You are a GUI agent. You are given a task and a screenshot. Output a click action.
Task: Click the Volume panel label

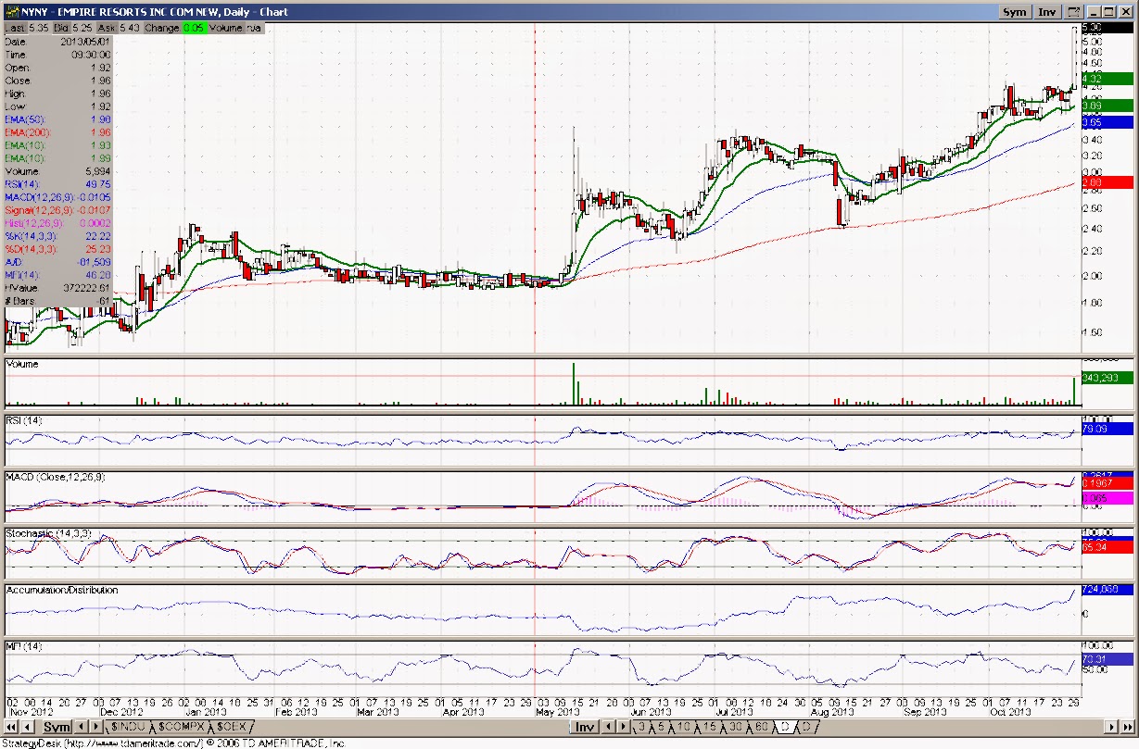click(23, 364)
